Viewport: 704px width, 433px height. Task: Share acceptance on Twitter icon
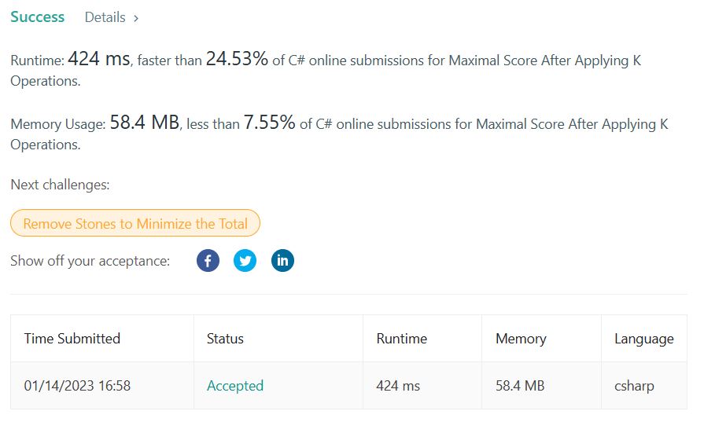(245, 261)
